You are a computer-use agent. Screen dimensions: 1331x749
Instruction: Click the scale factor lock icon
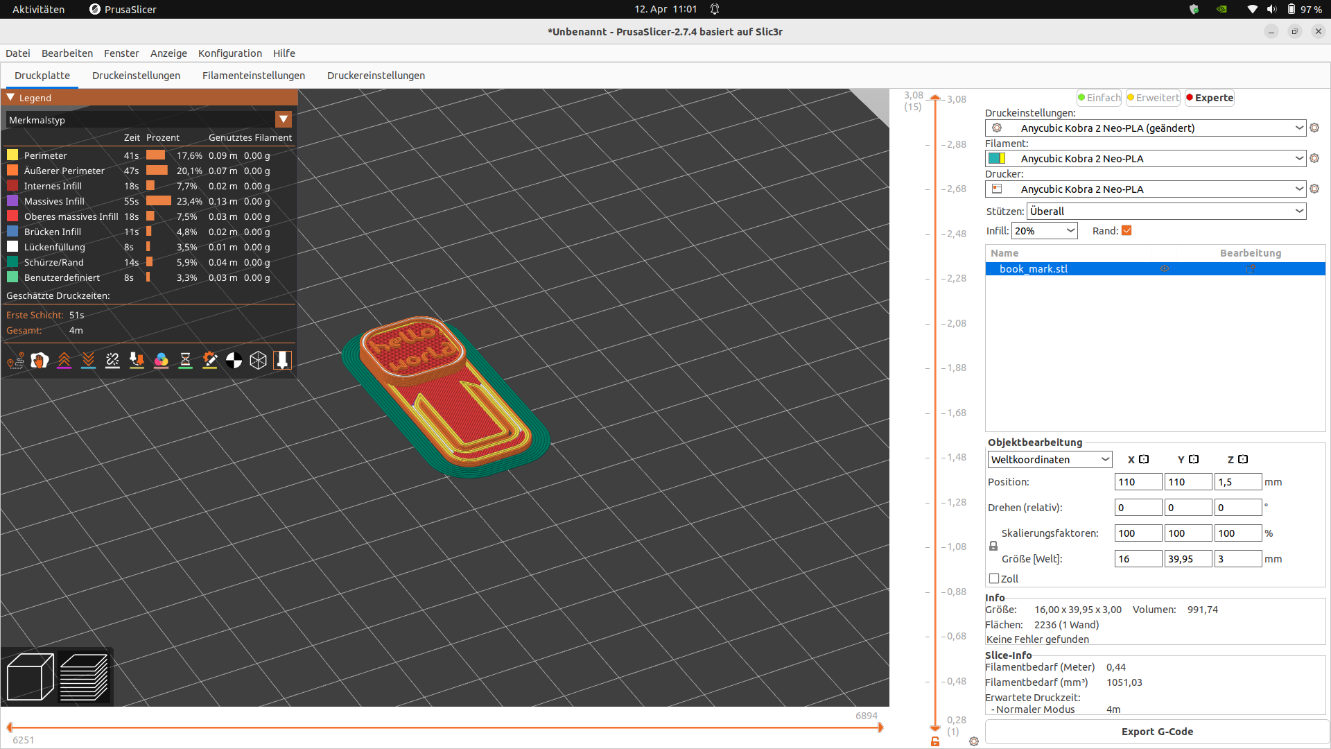[993, 546]
